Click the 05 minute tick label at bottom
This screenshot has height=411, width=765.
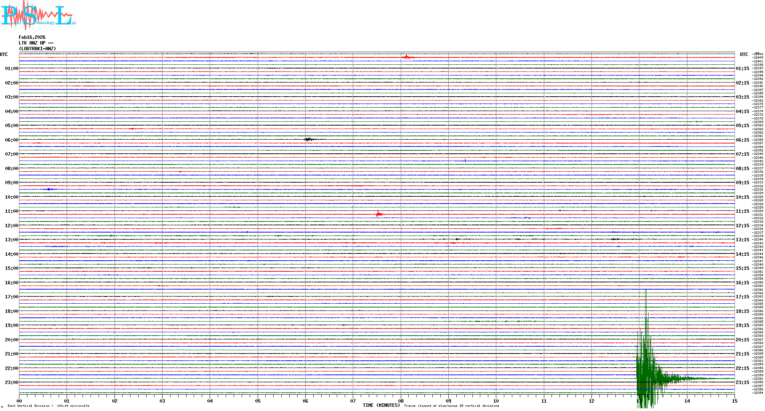(x=258, y=401)
